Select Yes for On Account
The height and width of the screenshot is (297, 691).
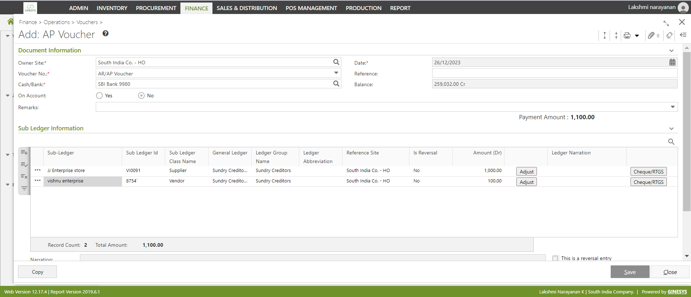[x=99, y=96]
